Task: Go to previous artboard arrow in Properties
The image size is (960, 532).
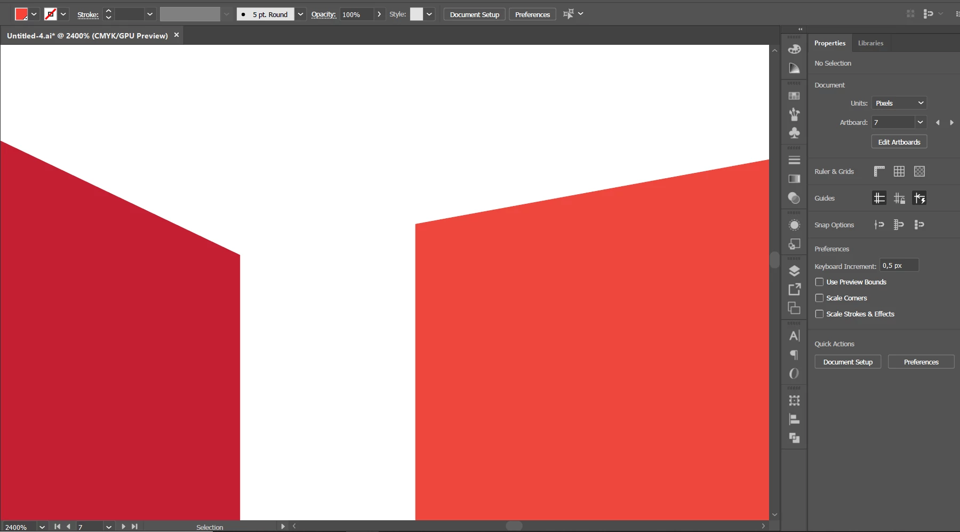Action: 938,123
